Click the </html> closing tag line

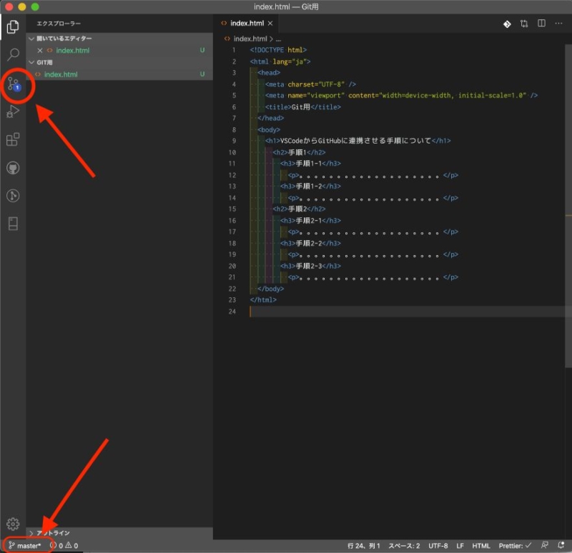263,299
